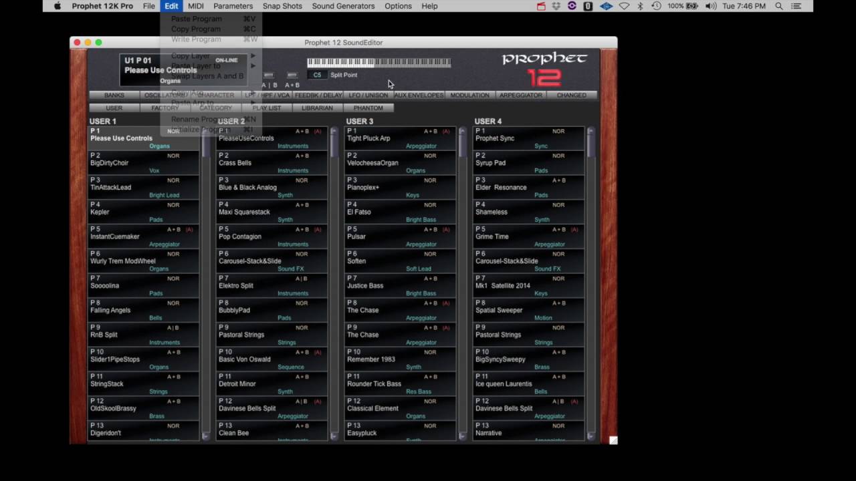Switch to the MODULATION tab

[x=470, y=95]
